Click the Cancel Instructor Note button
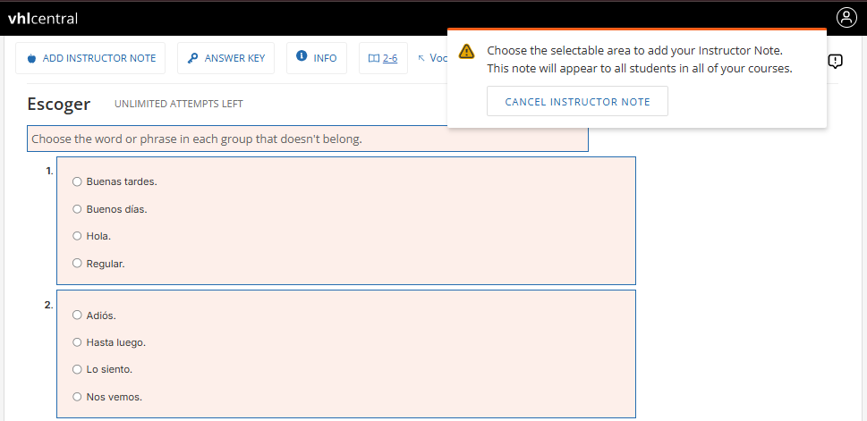This screenshot has width=867, height=421. point(577,101)
